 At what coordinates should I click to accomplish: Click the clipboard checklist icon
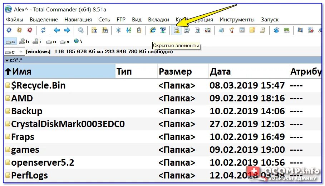[x=139, y=30]
